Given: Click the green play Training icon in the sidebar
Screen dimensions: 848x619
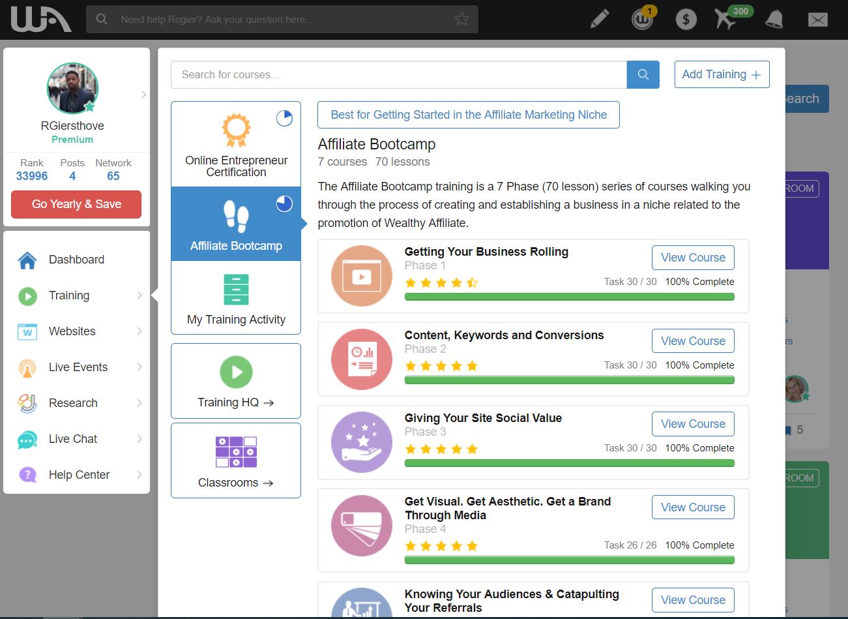Looking at the screenshot, I should point(27,296).
